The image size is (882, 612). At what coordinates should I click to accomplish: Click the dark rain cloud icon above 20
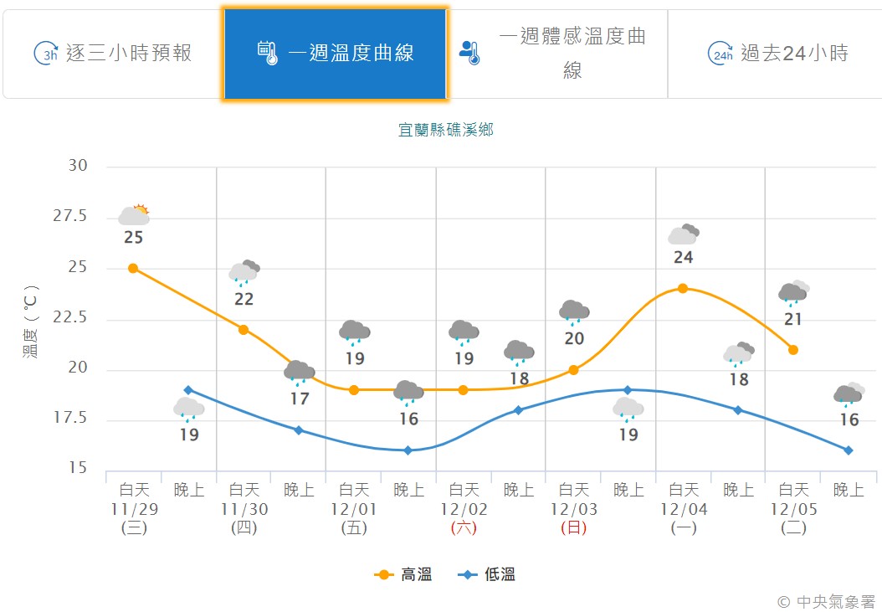(574, 312)
